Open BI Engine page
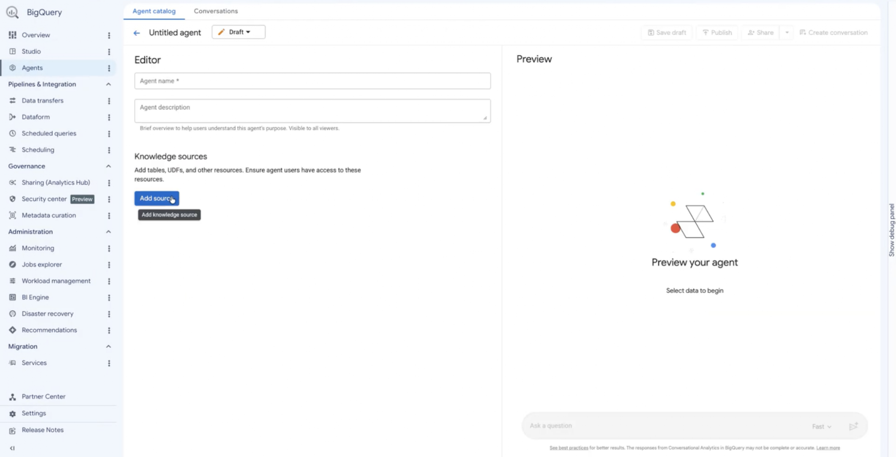 point(35,297)
